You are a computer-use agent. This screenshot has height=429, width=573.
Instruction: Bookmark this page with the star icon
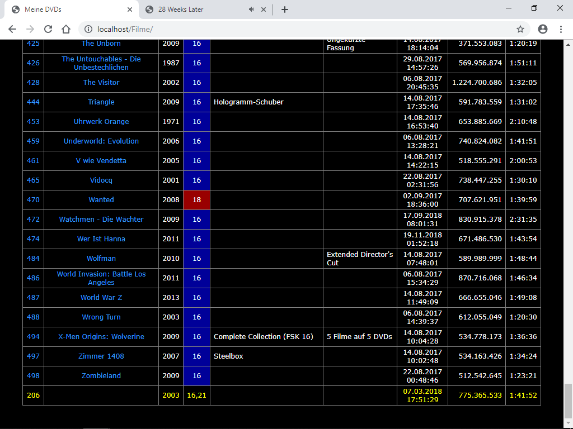click(520, 29)
